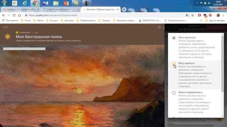Go forward in Chrome browser

pos(9,15)
